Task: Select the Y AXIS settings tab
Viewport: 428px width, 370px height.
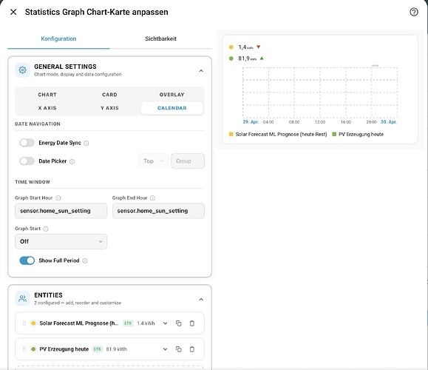Action: 109,108
